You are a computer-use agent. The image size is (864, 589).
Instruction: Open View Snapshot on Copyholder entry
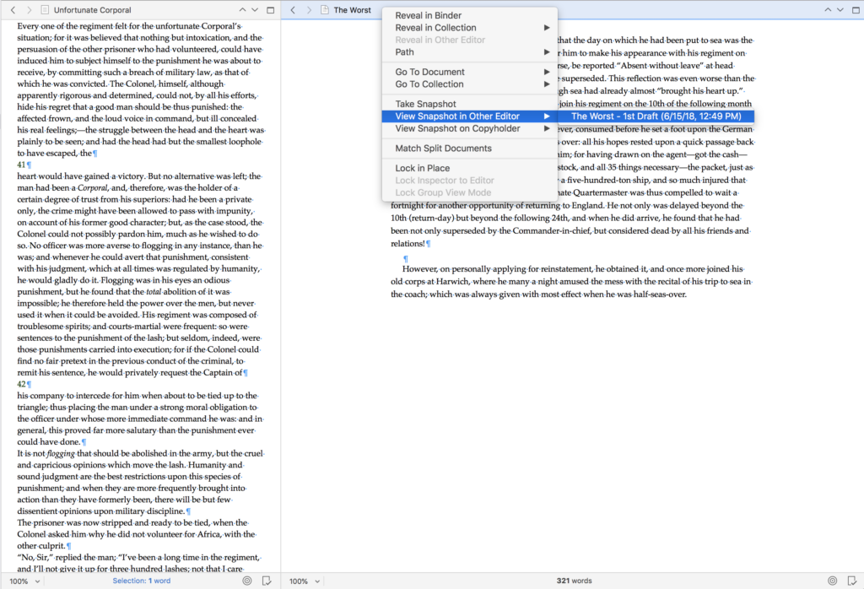pos(469,128)
